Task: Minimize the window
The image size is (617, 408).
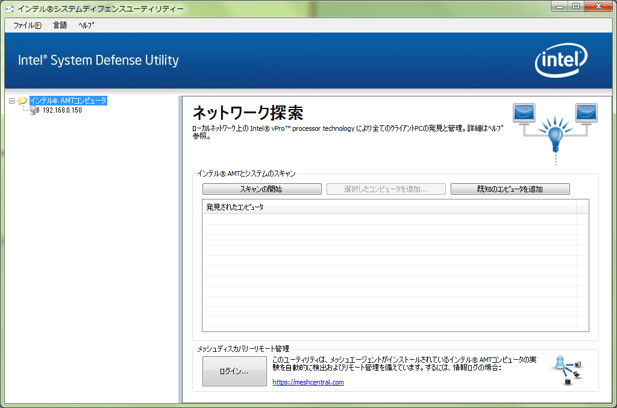Action: [x=560, y=6]
